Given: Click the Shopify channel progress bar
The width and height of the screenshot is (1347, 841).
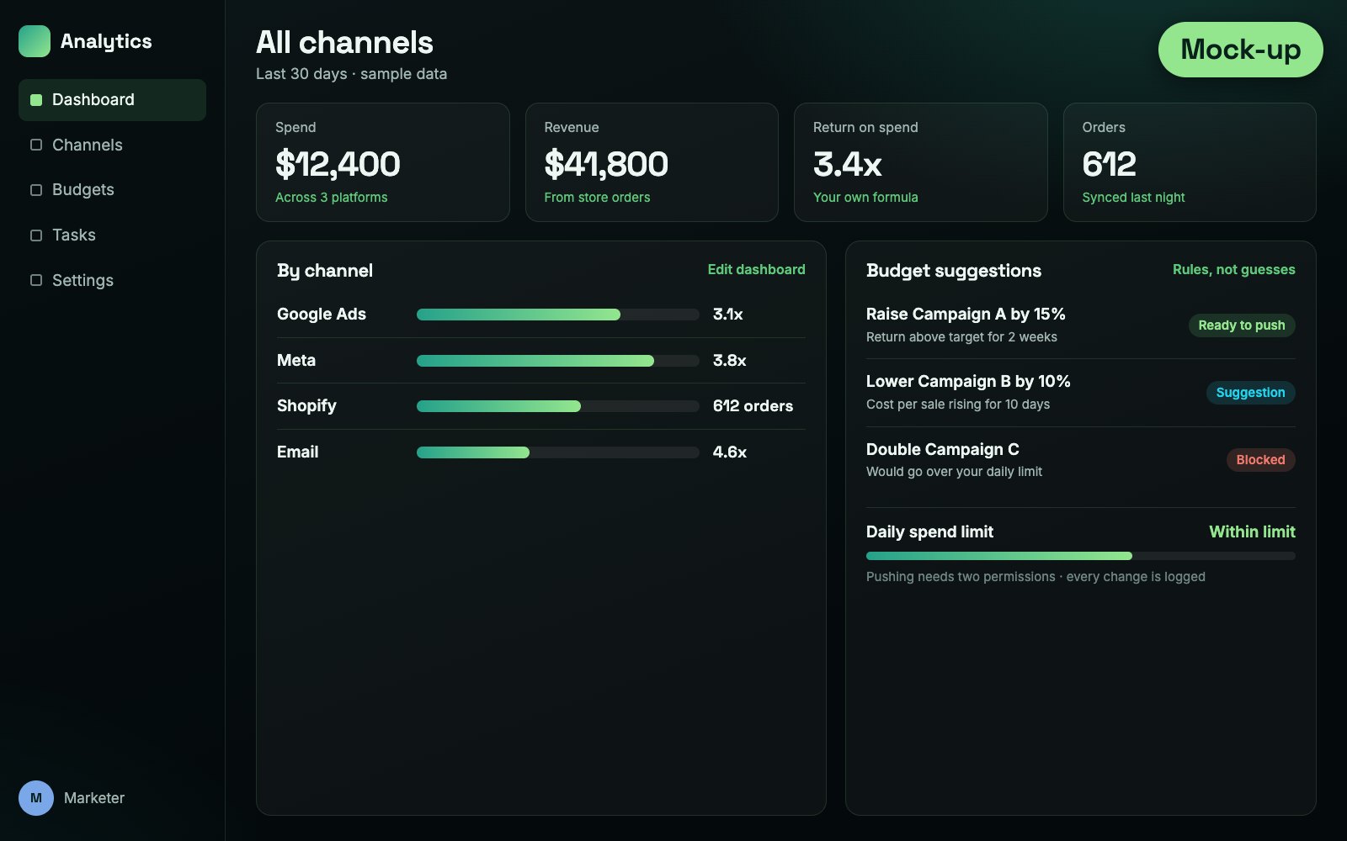Looking at the screenshot, I should point(557,406).
